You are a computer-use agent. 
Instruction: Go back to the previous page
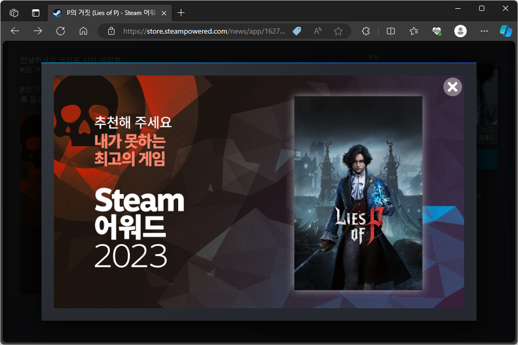pyautogui.click(x=15, y=31)
